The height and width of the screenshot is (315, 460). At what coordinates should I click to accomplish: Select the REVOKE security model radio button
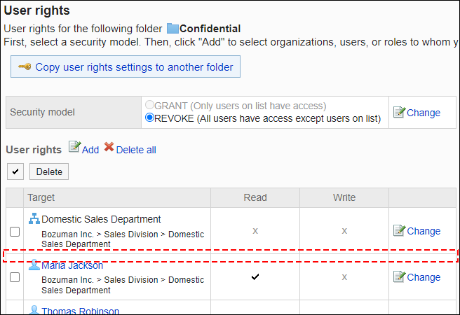(x=149, y=118)
